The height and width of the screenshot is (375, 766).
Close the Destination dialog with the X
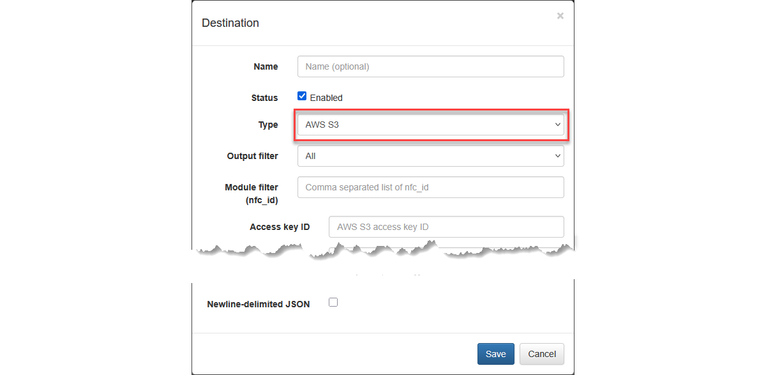pyautogui.click(x=560, y=16)
